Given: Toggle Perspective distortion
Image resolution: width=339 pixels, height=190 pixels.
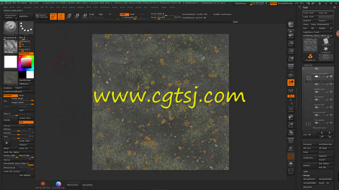Looking at the screenshot, I should pos(291,67).
